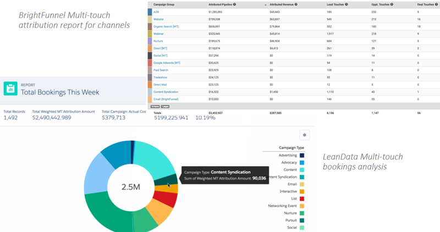Select the large green donut segment
Viewport: 440px width, 232px height.
tap(108, 212)
